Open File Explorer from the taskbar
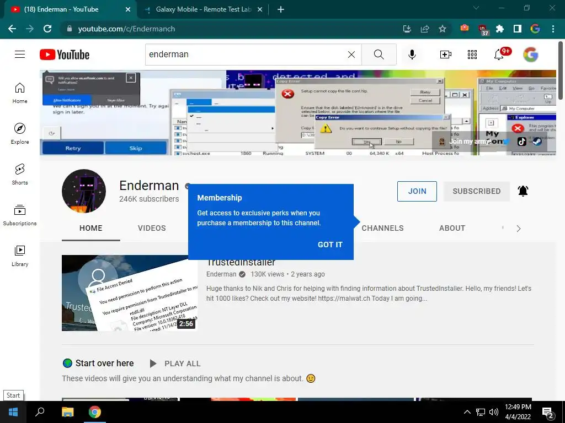This screenshot has height=423, width=565. [x=67, y=412]
